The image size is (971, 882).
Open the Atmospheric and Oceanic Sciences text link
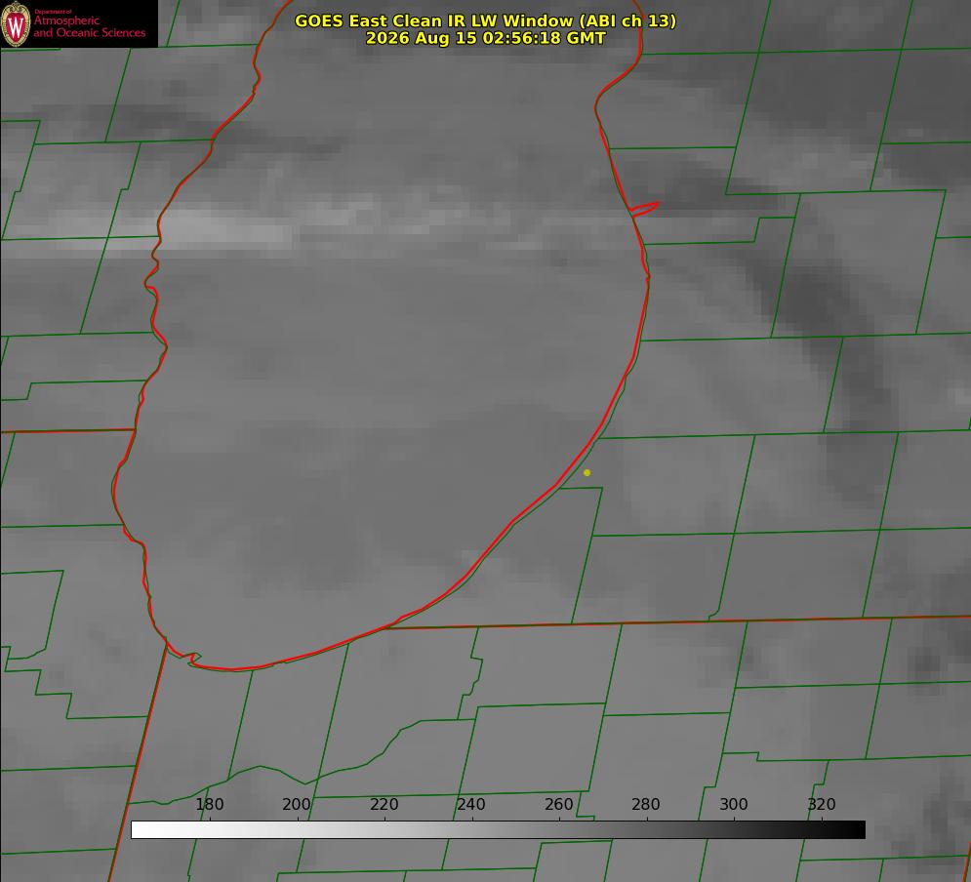pos(90,26)
